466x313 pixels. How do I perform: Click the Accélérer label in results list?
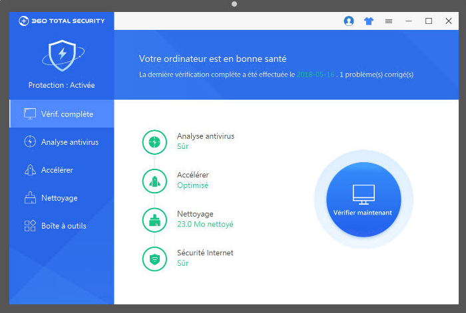tap(193, 175)
